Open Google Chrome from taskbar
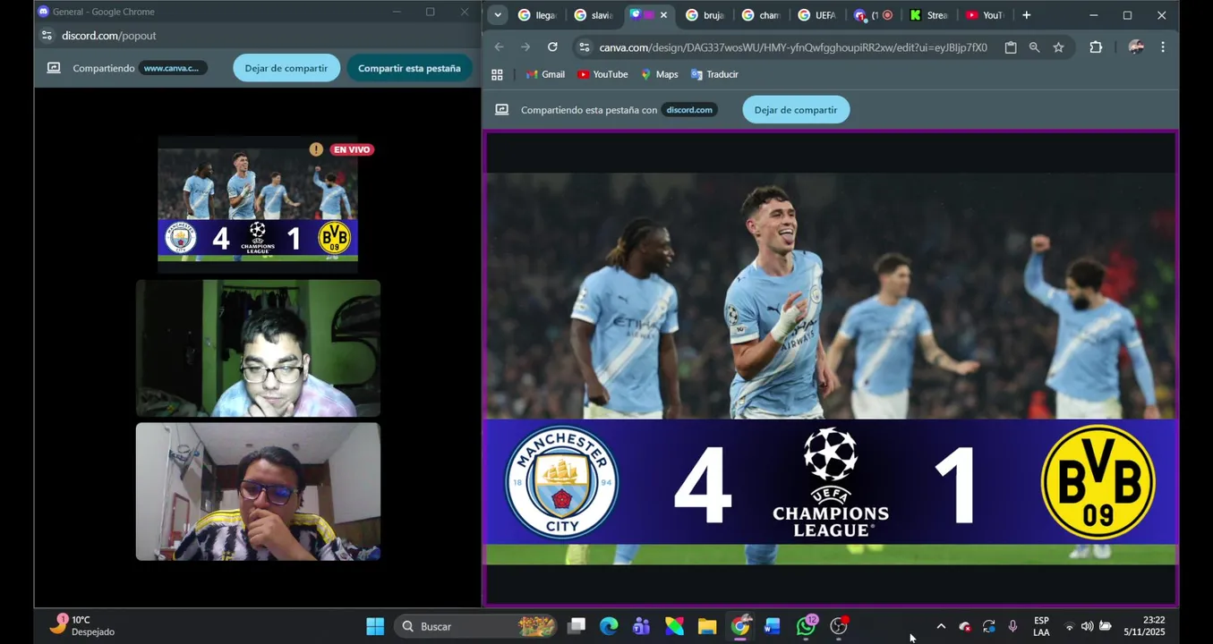Viewport: 1213px width, 644px height. (x=740, y=626)
